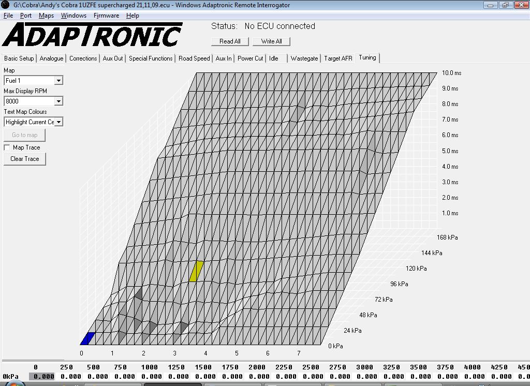
Task: Click the 0kPa row label
Action: [x=10, y=377]
